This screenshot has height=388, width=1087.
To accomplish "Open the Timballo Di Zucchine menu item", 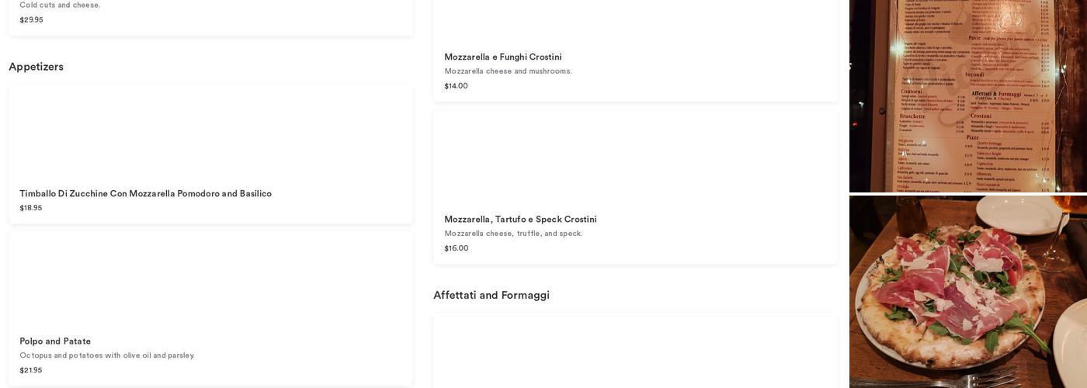I will 145,194.
